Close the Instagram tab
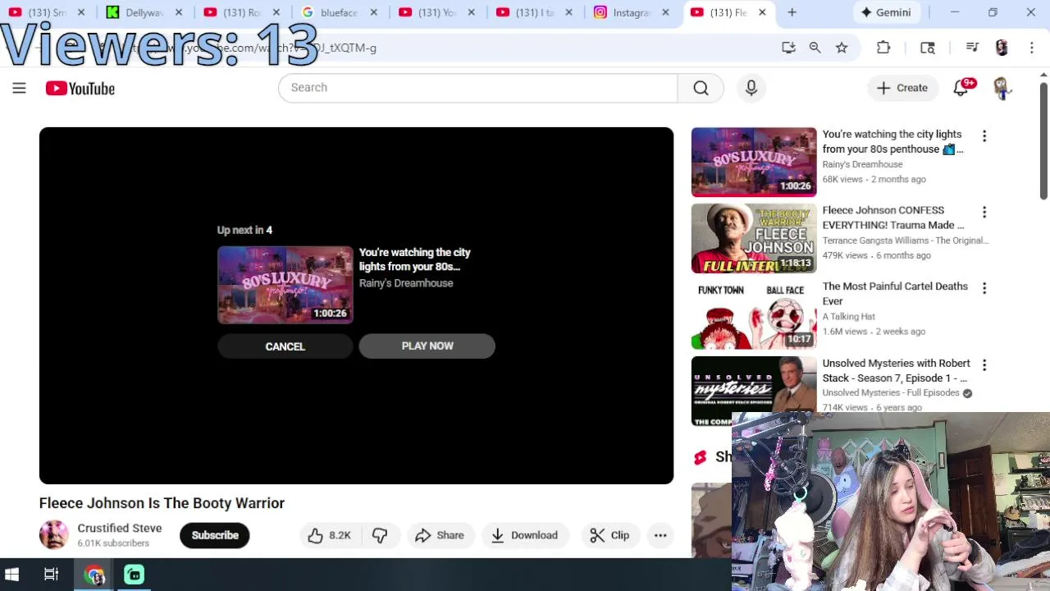This screenshot has height=591, width=1050. coord(665,12)
